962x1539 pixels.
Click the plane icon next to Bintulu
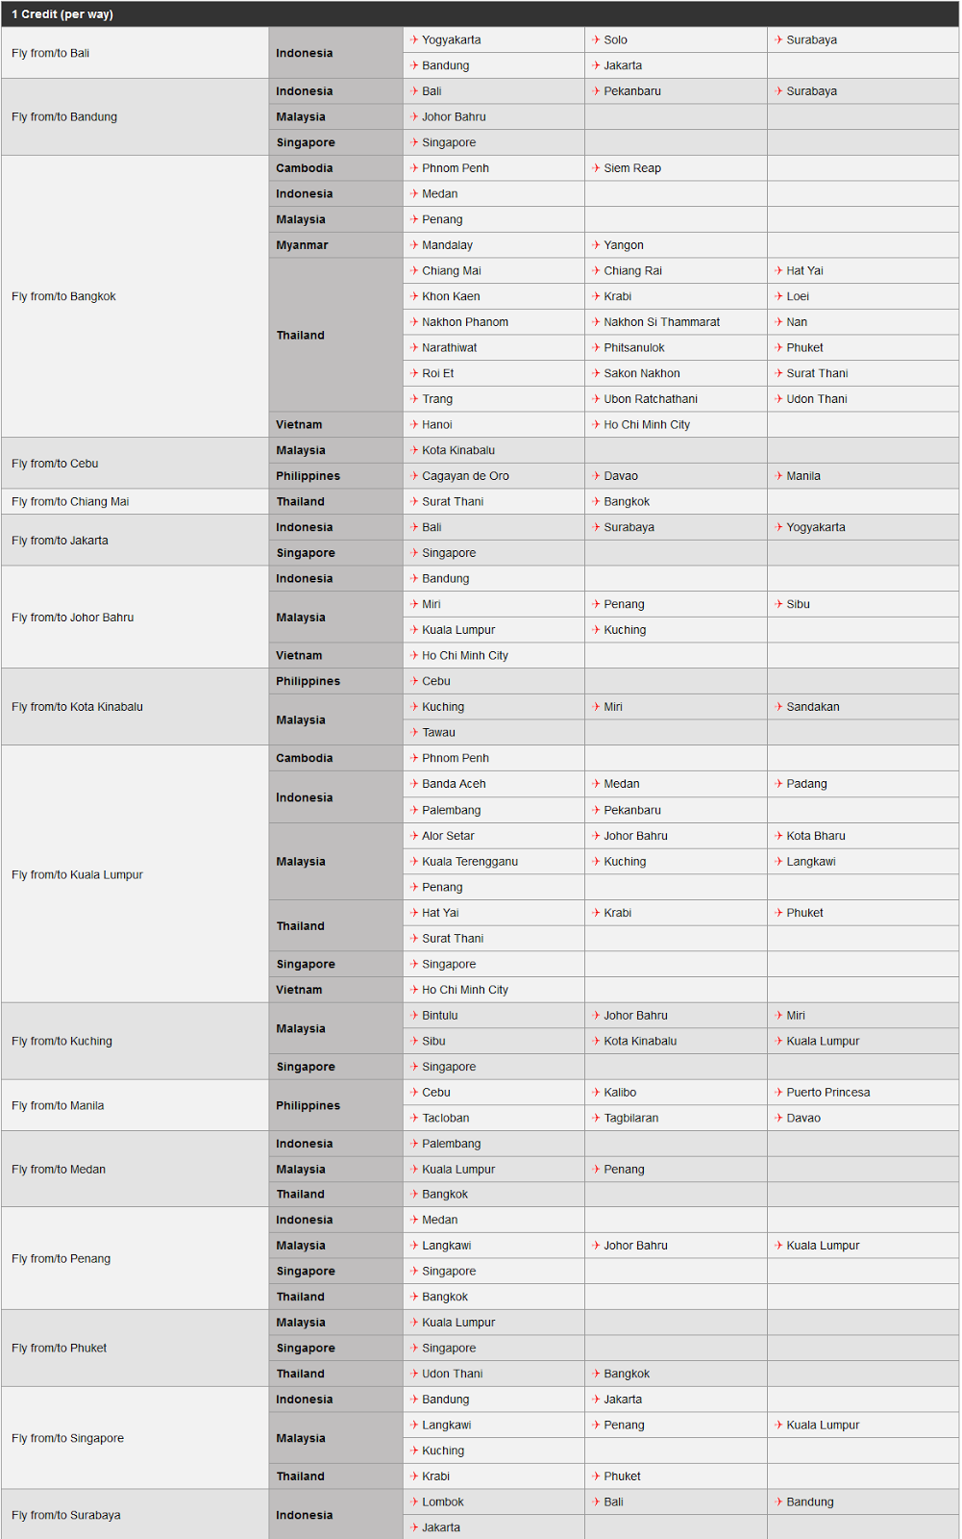[414, 1016]
